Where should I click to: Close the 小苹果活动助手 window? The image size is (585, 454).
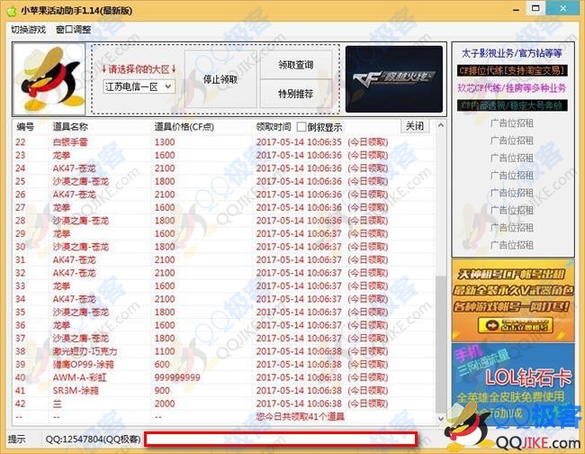coord(562,9)
